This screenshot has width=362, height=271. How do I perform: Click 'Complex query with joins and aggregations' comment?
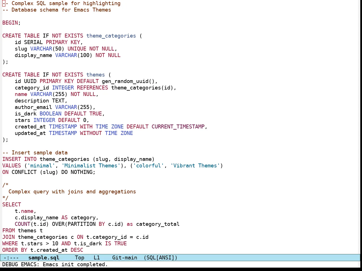[x=72, y=192]
